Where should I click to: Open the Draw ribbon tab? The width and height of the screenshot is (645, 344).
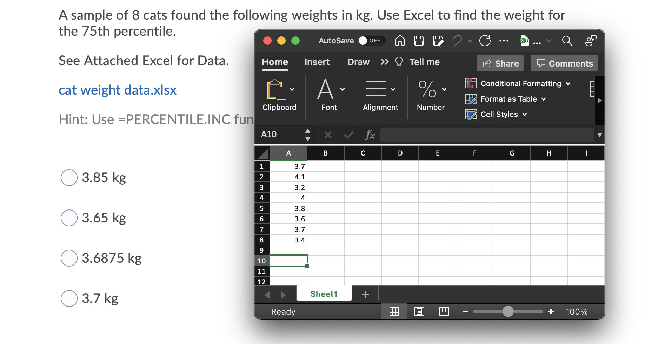click(x=358, y=62)
